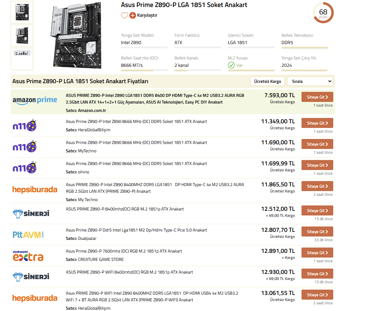The height and width of the screenshot is (311, 365).
Task: Click n11 logo for HeraGlobalBilişim offer
Action: [x=24, y=125]
